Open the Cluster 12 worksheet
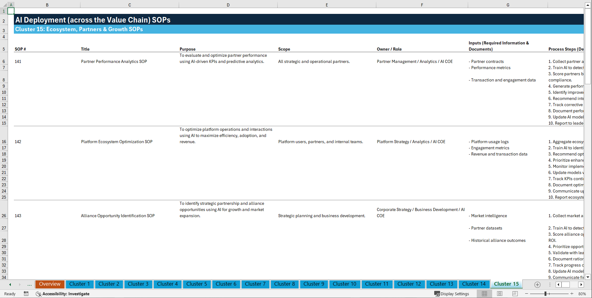The height and width of the screenshot is (298, 592). click(x=409, y=284)
